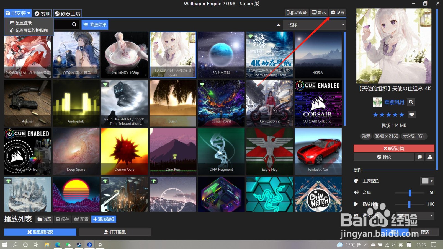Viewport: 443px width, 249px height.
Task: Open the Windows Start menu
Action: pyautogui.click(x=4, y=245)
